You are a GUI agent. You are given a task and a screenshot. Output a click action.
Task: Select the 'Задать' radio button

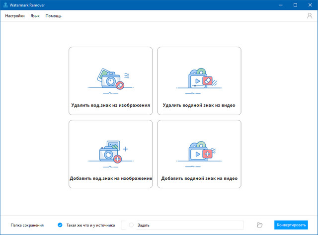pos(131,225)
